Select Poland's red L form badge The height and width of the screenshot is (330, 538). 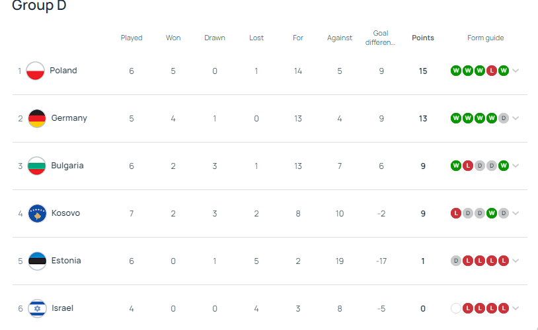(491, 71)
